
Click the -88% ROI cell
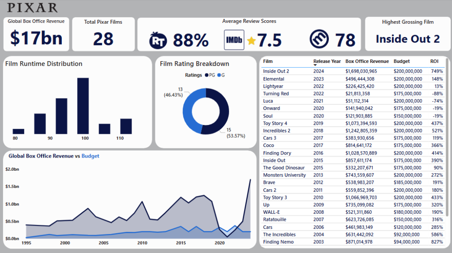[x=437, y=94]
